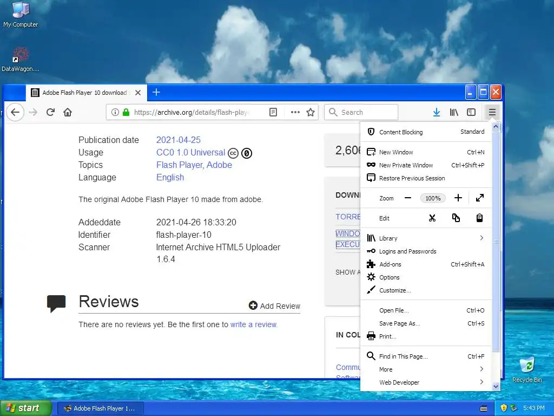The height and width of the screenshot is (416, 554).
Task: Paste using the clipboard icon
Action: click(x=479, y=218)
